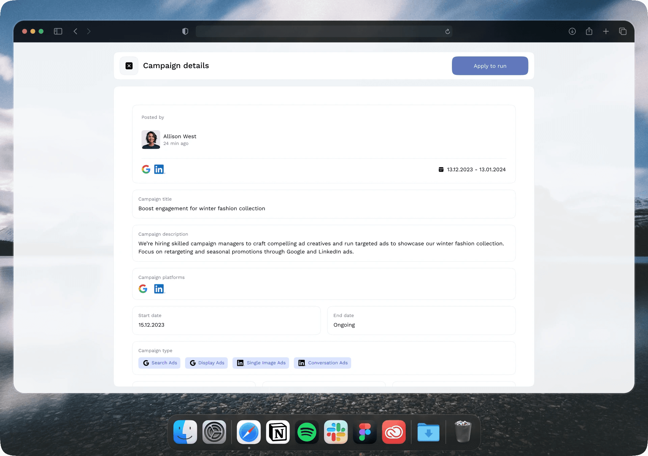Click calendar icon beside date range

click(x=441, y=170)
